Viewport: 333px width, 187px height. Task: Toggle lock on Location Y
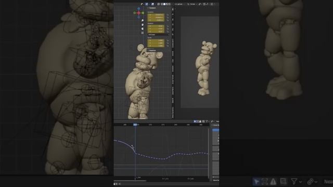coord(168,17)
